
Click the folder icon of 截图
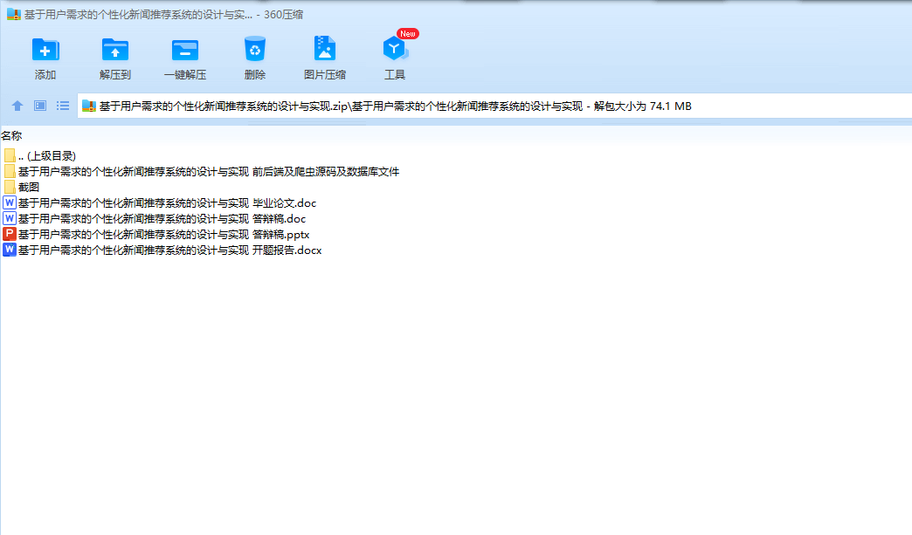[10, 187]
